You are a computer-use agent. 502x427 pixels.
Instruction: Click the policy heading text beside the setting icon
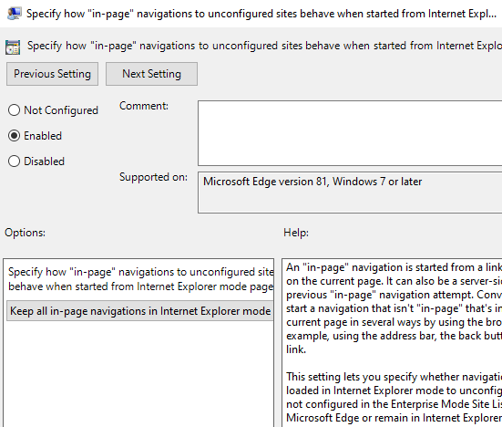[264, 46]
